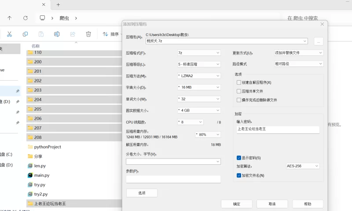The image size is (352, 211).
Task: Open the 排序 sort menu
Action: [113, 34]
